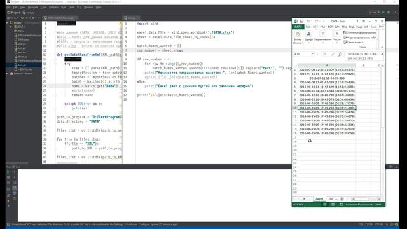Open the Excel Name Box dropdown arrow

tap(312, 54)
